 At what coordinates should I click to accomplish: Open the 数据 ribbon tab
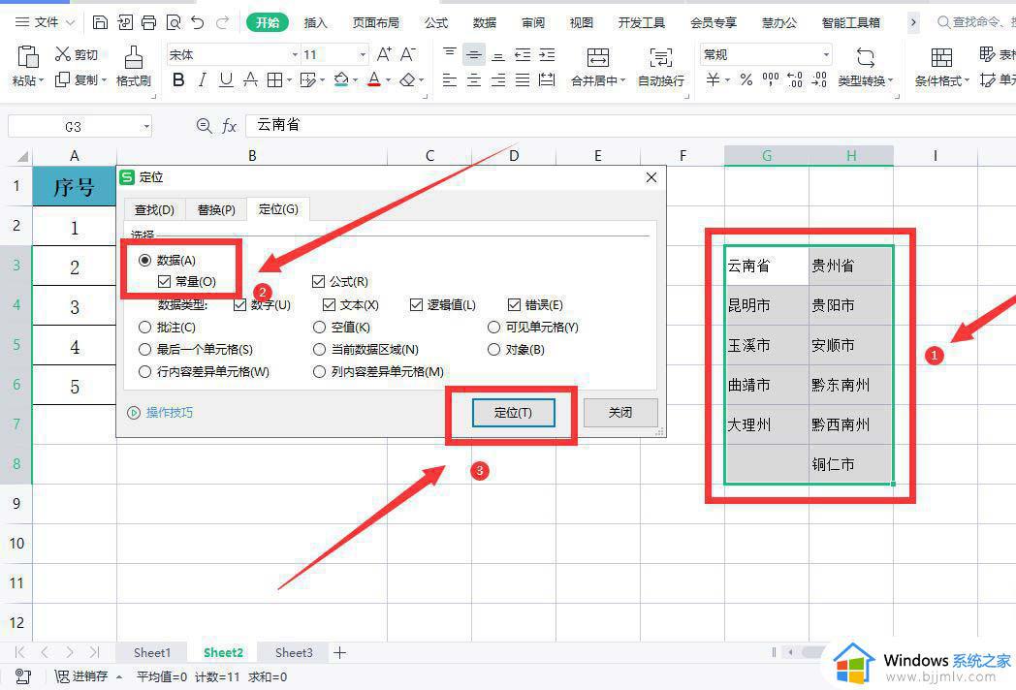click(484, 22)
